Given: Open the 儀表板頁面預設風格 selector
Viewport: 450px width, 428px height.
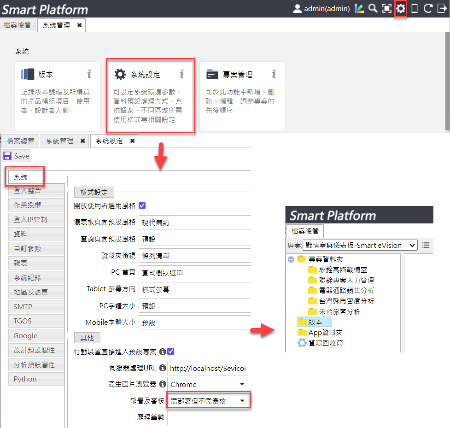Looking at the screenshot, I should [x=194, y=223].
